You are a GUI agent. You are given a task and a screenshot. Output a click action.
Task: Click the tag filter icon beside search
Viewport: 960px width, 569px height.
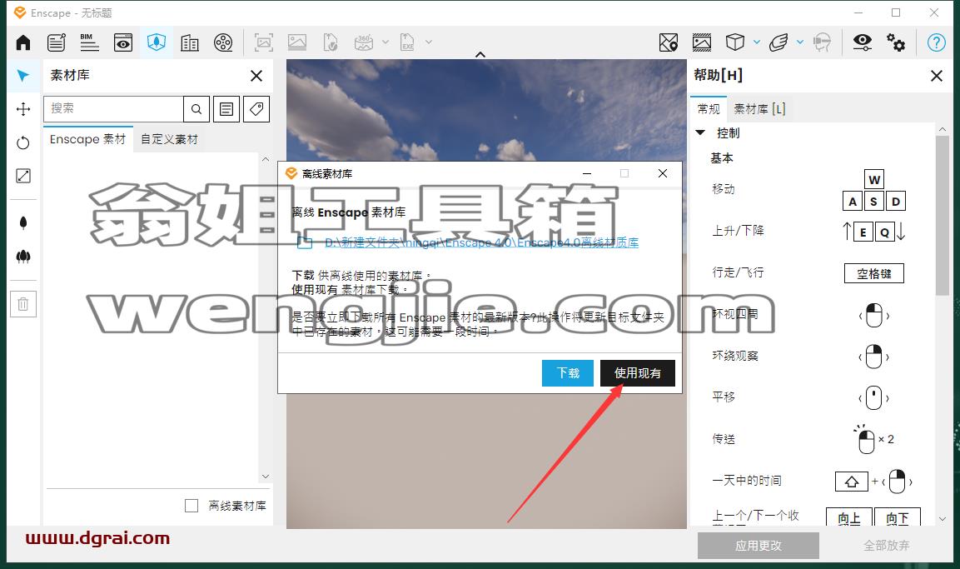256,109
